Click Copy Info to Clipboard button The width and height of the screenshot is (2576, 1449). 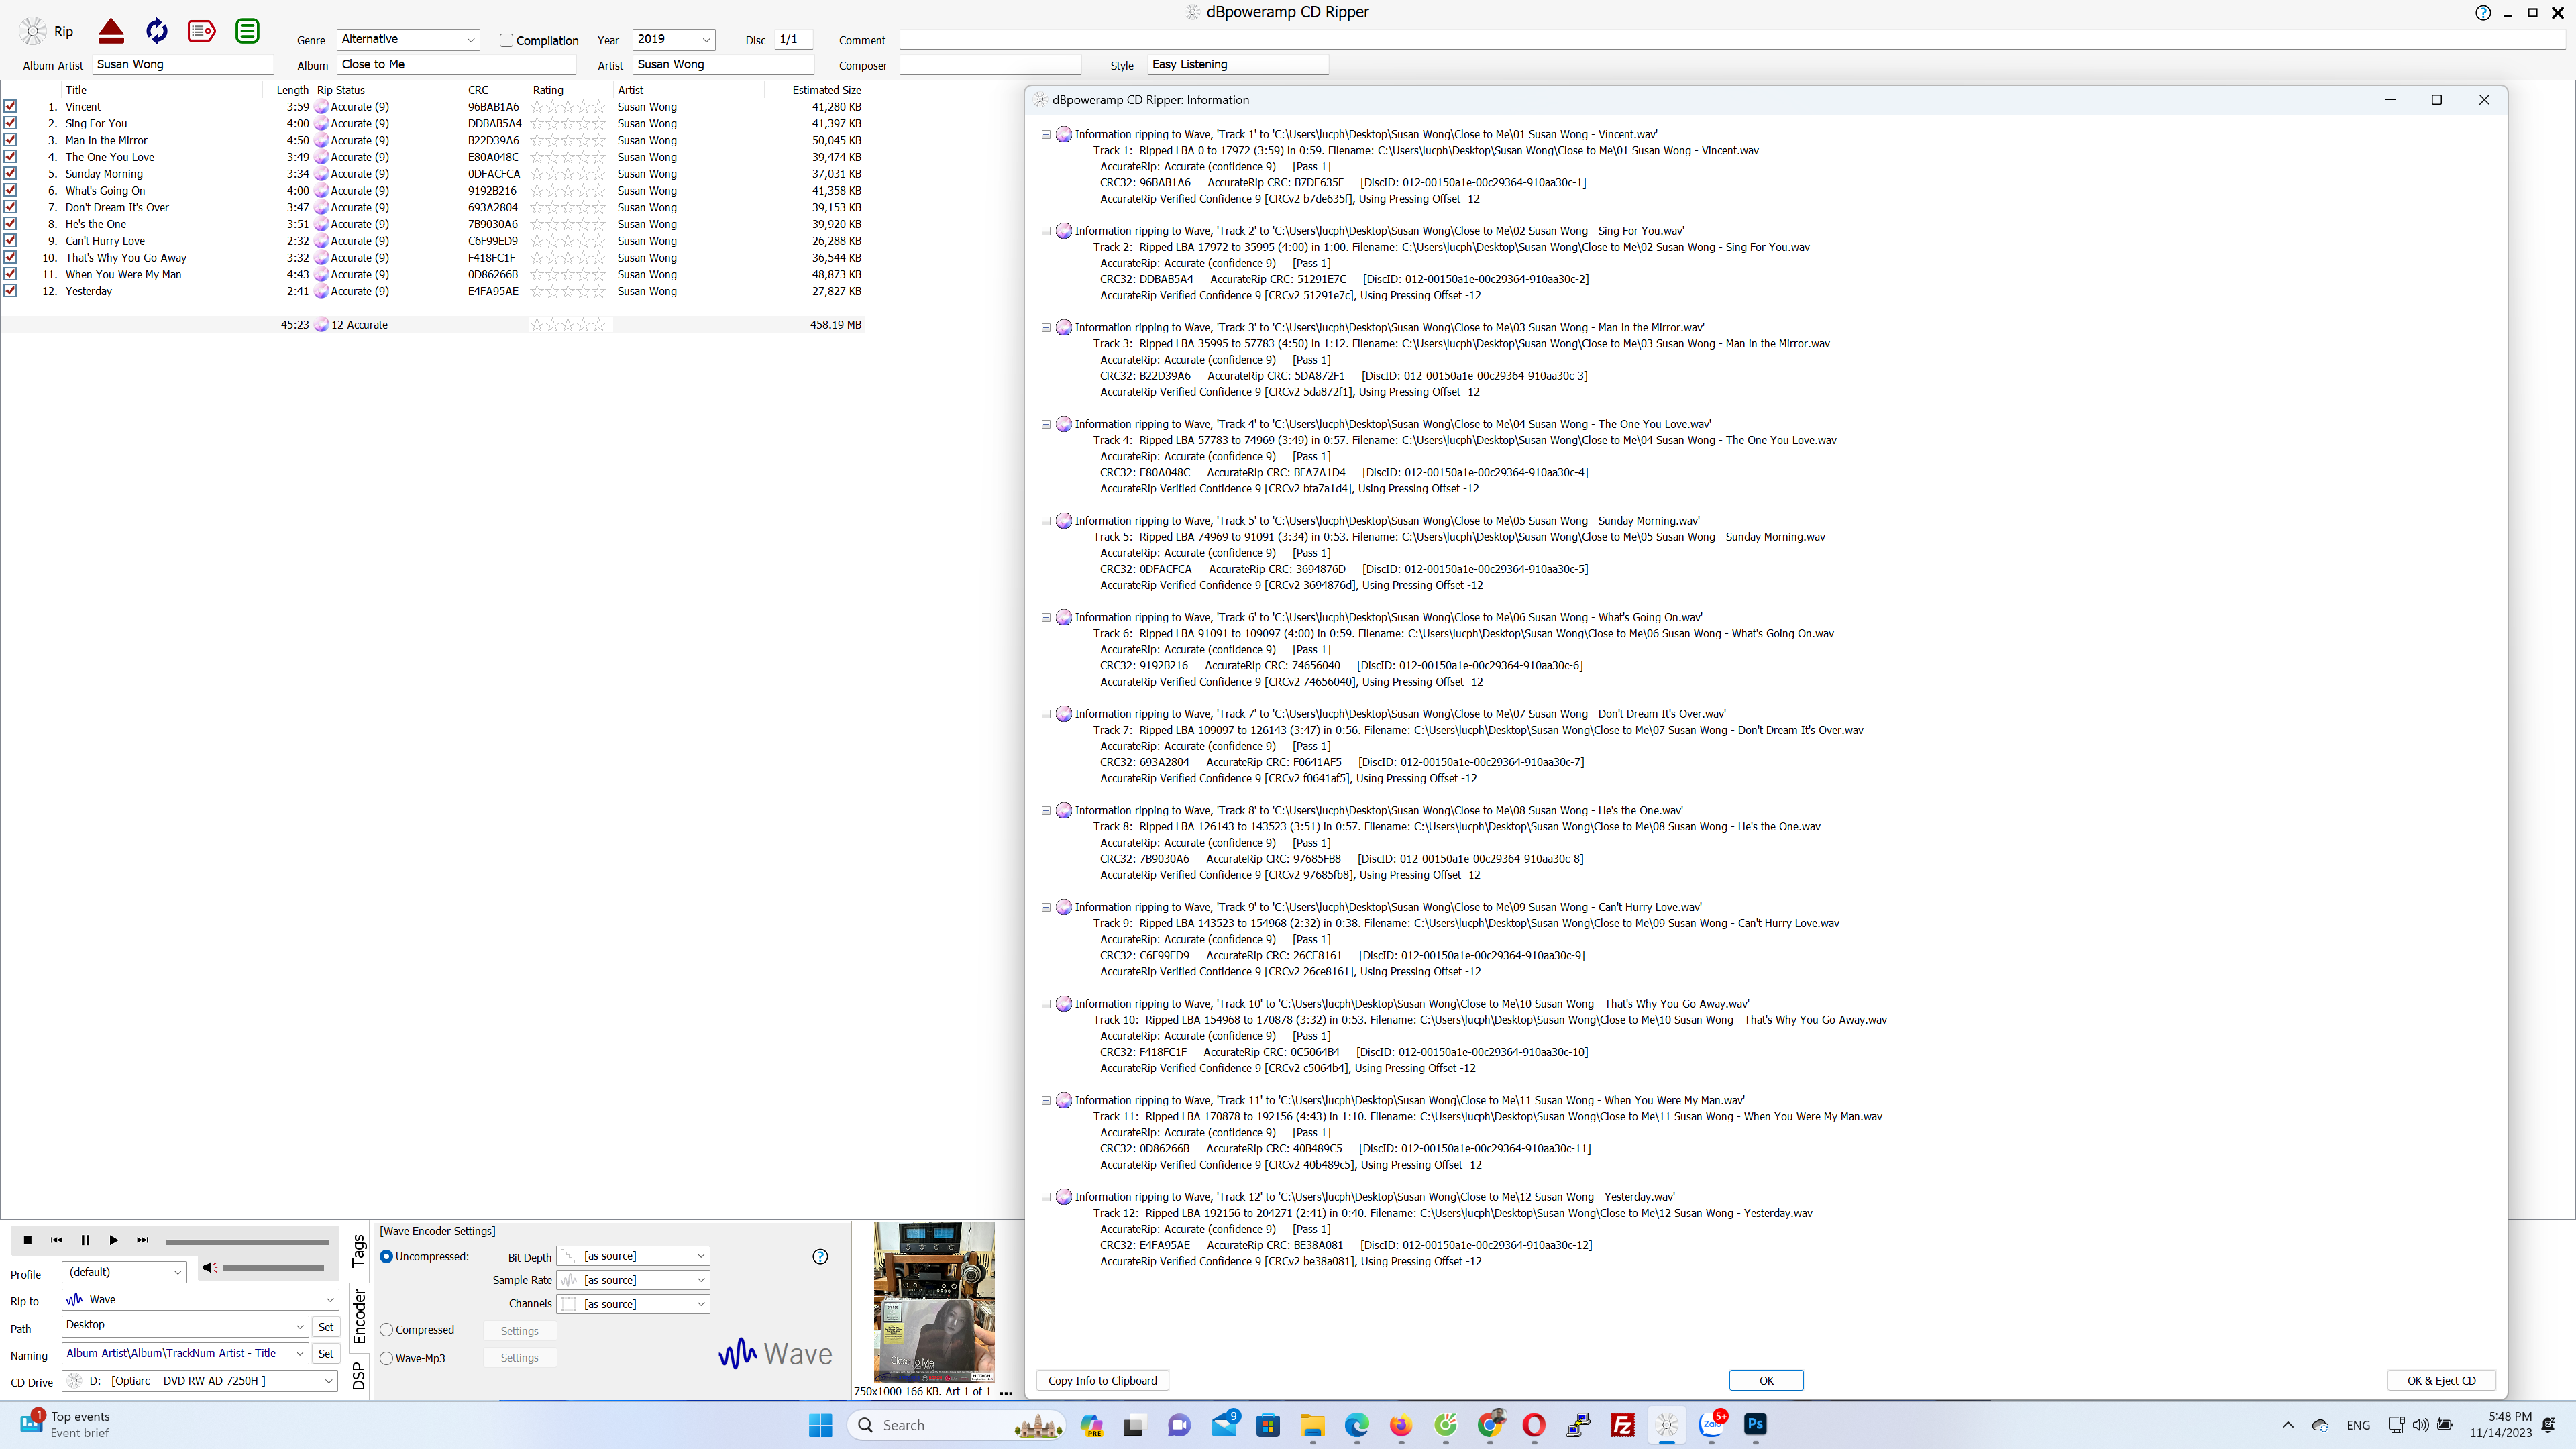[x=1102, y=1381]
